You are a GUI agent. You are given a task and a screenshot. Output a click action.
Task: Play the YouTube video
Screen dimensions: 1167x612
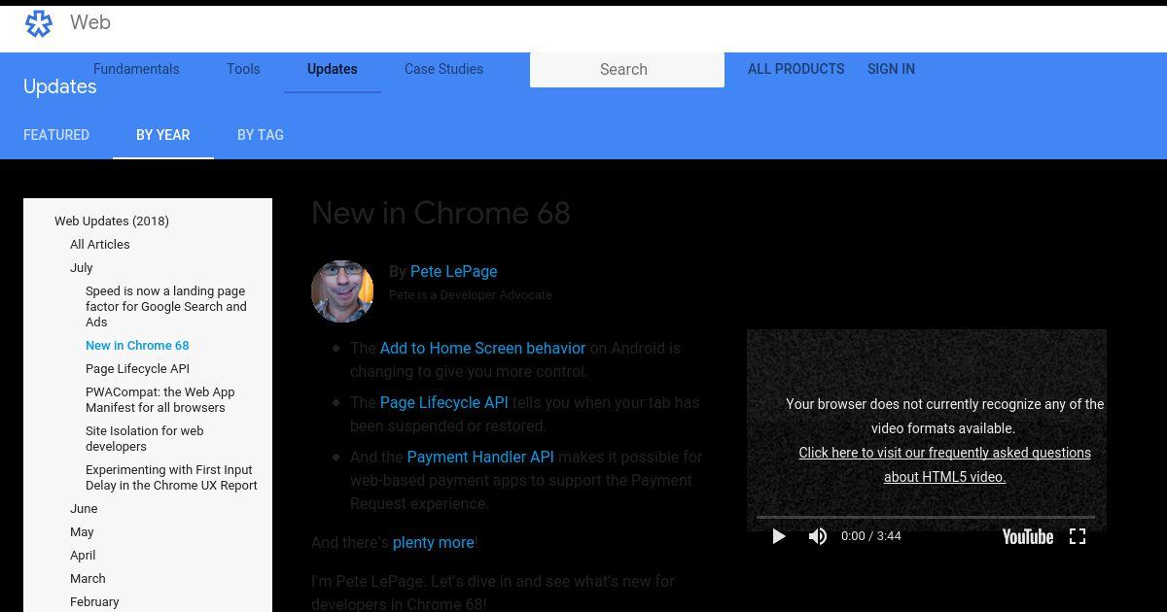click(778, 536)
